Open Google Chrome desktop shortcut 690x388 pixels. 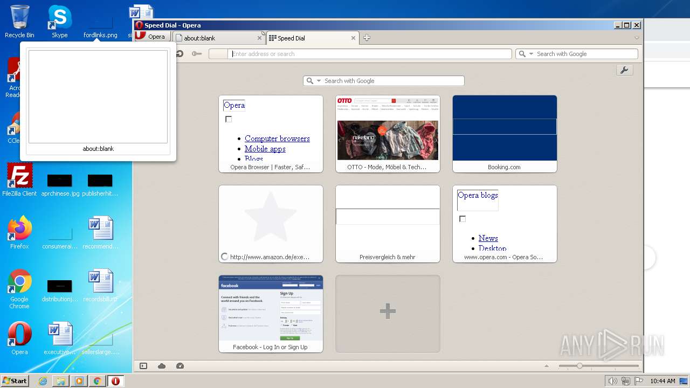[19, 289]
